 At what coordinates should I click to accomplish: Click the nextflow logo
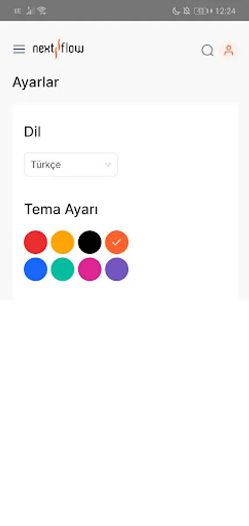(58, 49)
